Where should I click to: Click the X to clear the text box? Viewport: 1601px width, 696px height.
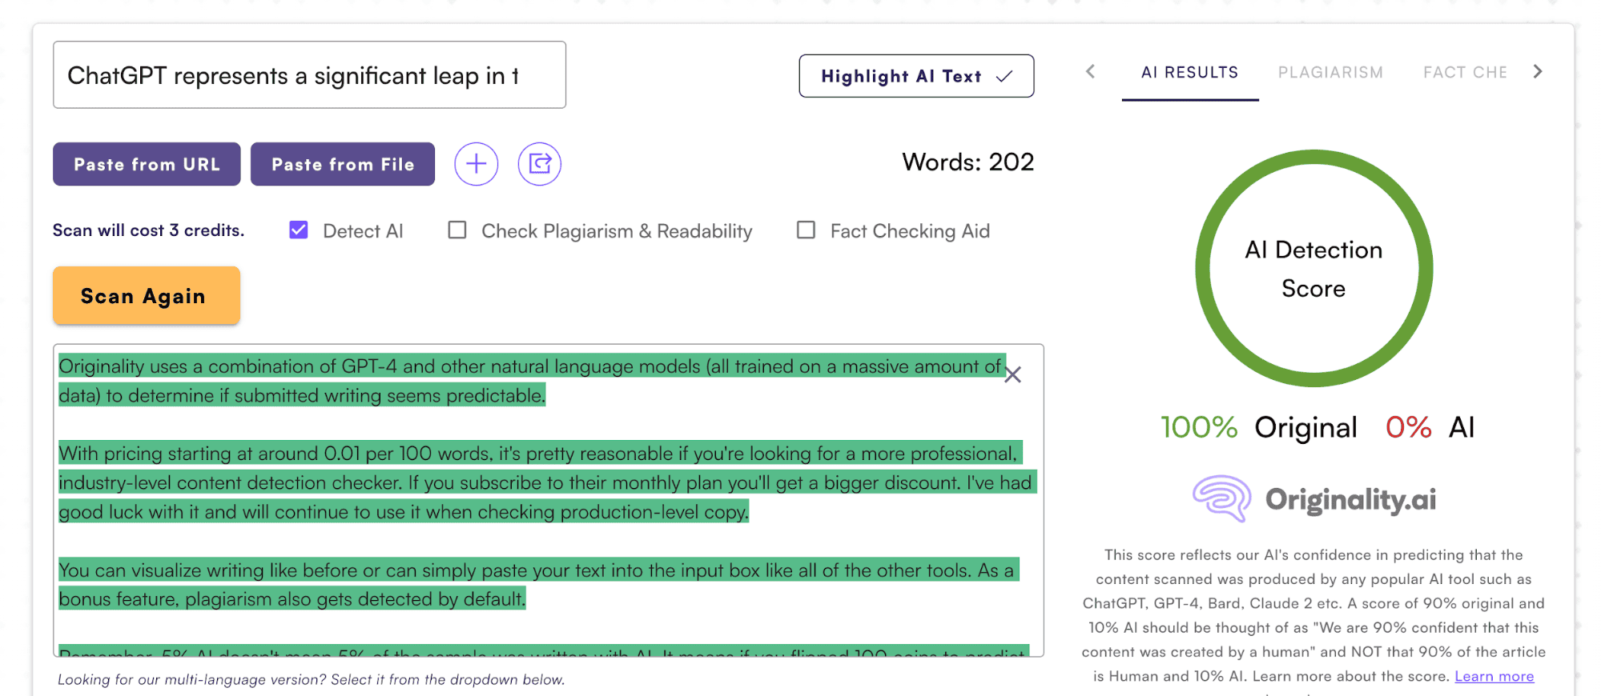(x=1012, y=374)
